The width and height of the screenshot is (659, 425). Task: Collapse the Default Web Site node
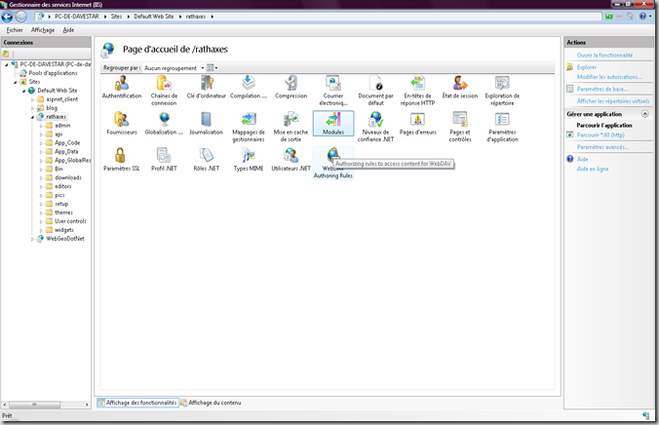tap(24, 91)
